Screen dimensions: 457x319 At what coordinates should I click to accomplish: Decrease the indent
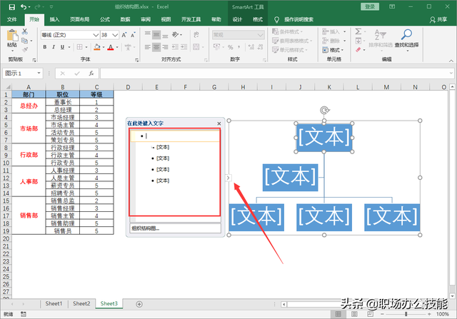coord(175,47)
